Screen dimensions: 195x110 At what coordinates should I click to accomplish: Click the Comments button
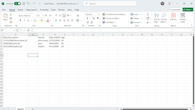point(174,9)
